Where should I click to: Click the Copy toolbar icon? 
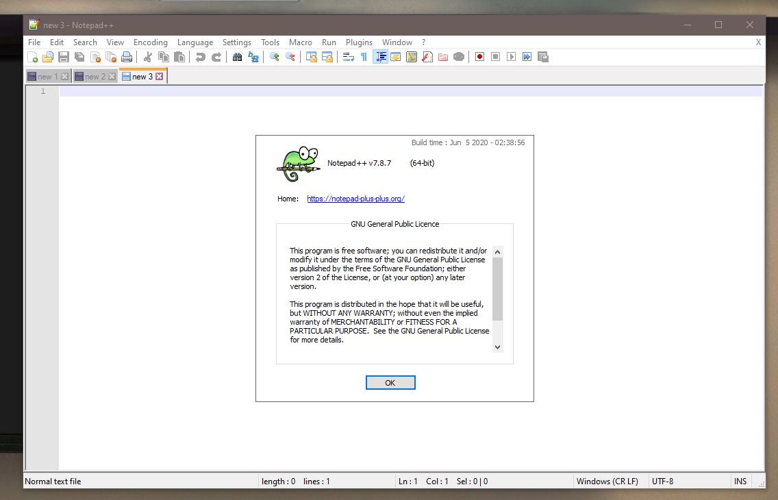click(x=163, y=57)
